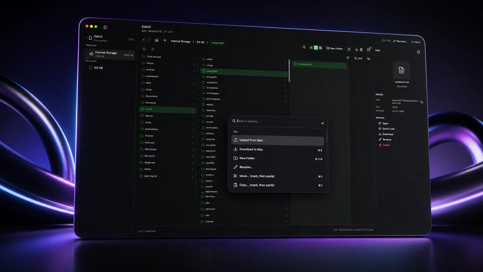Viewport: 483px width, 272px height.
Task: Open the ROMs folder
Action: [166, 169]
